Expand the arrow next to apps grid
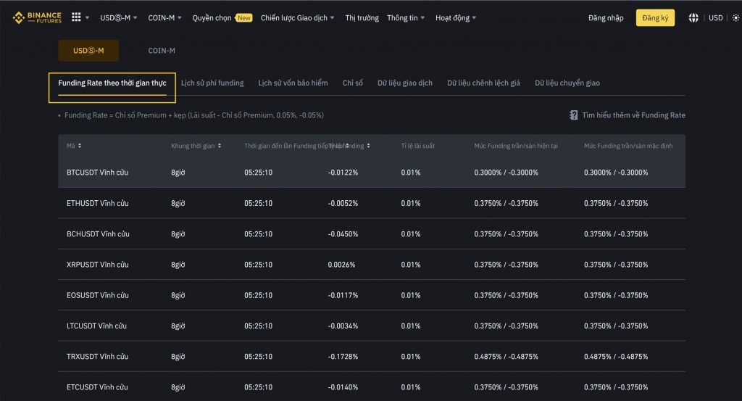The width and height of the screenshot is (742, 401). click(87, 18)
